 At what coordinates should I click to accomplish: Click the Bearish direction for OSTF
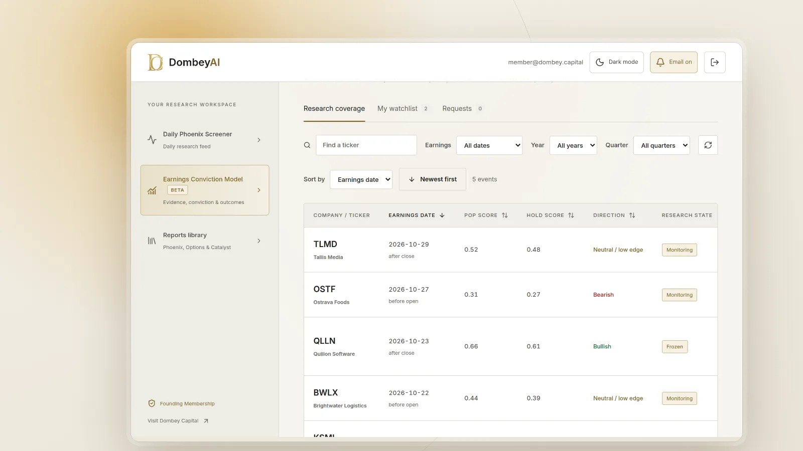(603, 295)
